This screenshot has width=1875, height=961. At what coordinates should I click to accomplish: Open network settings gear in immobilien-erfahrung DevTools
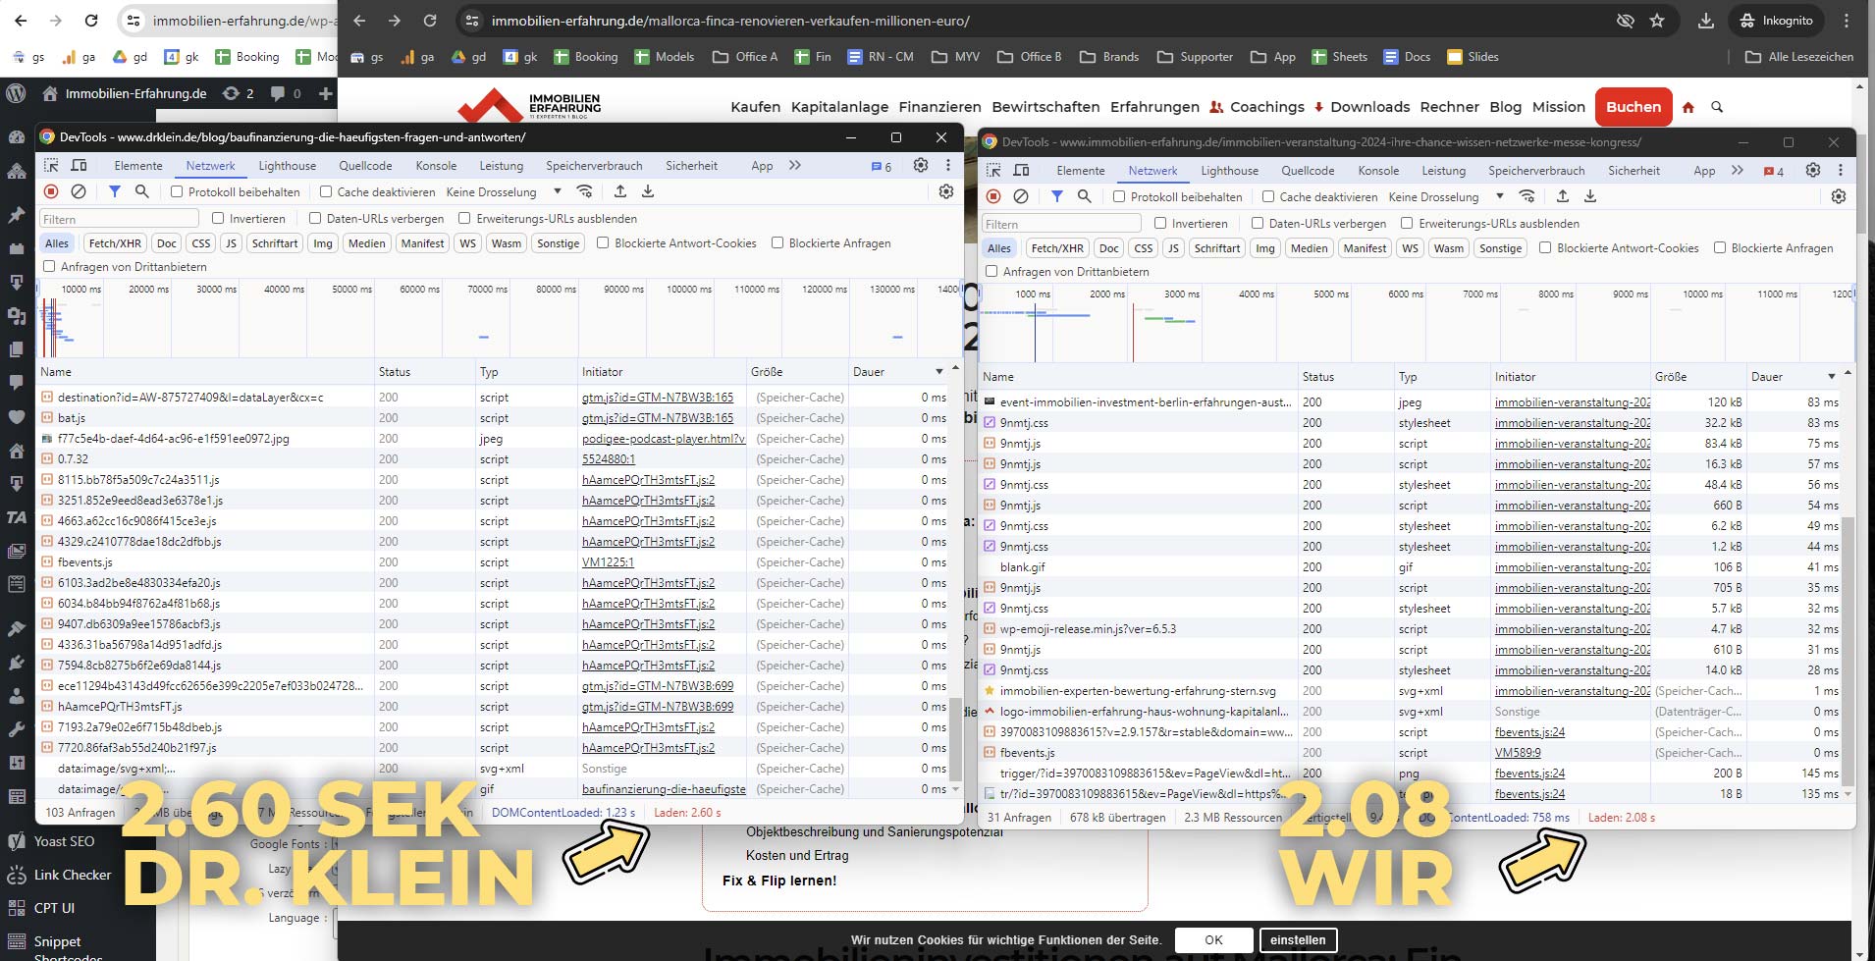click(1839, 196)
